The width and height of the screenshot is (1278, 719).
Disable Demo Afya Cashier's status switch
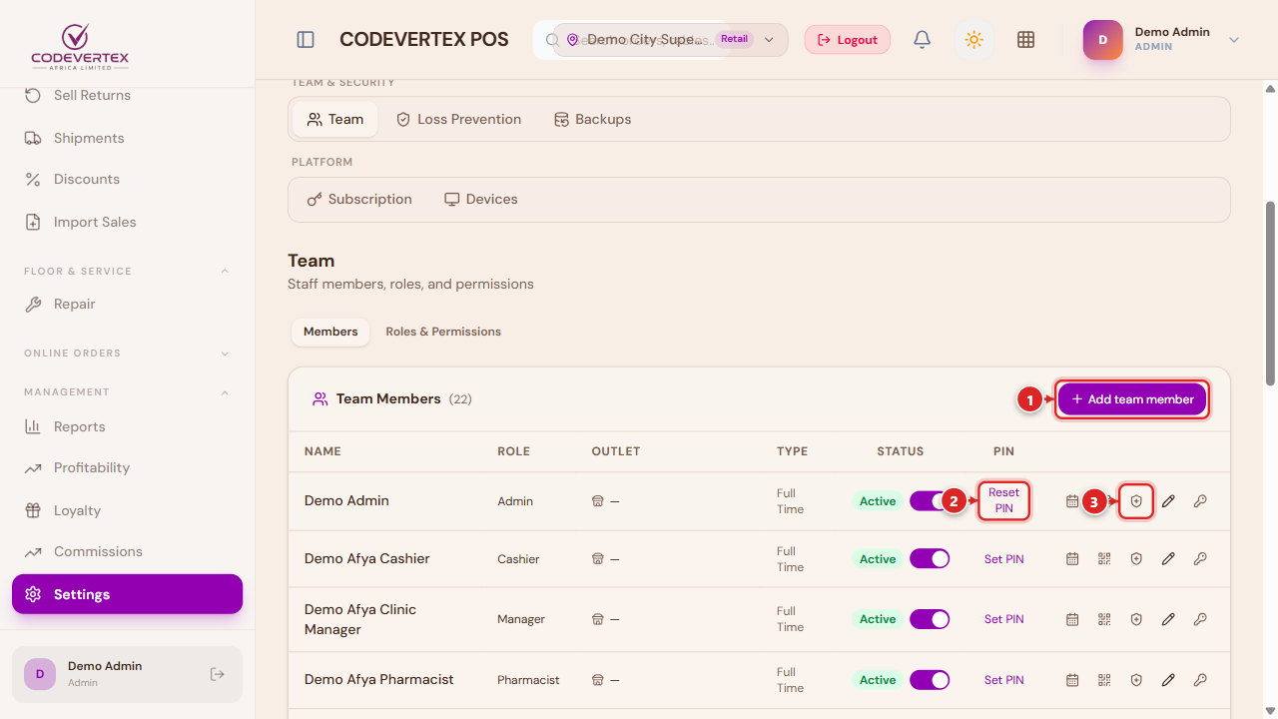coord(930,559)
